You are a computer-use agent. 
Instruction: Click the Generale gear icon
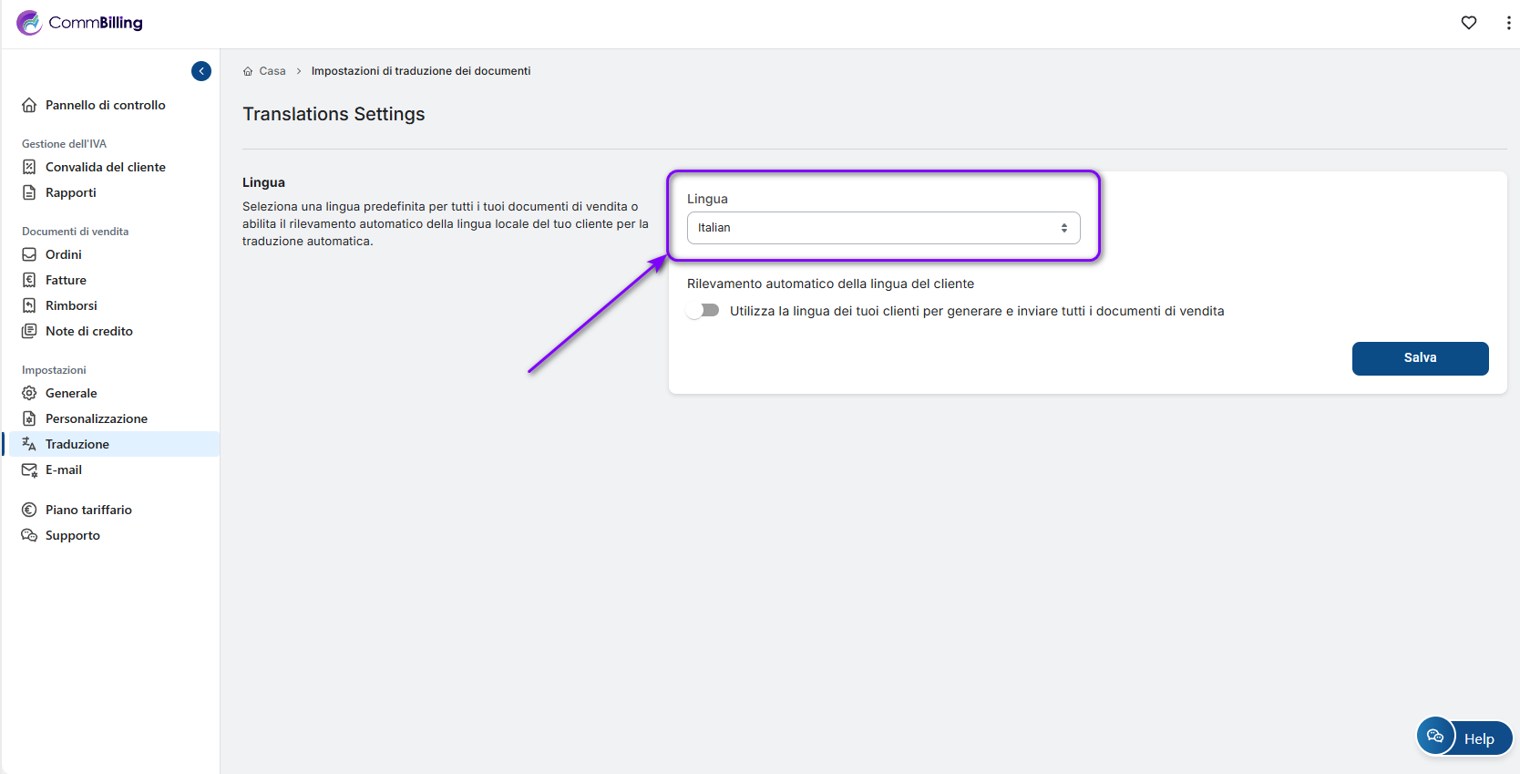[29, 393]
